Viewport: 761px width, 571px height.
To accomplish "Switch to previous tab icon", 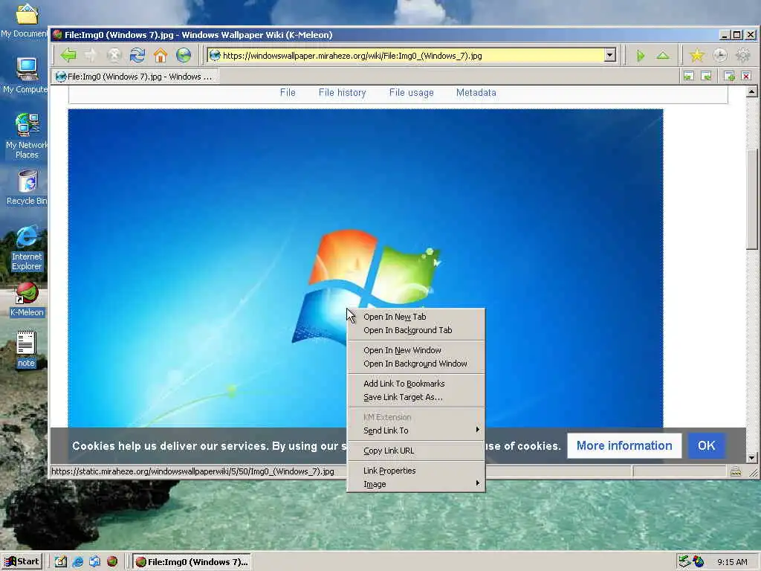I will coord(689,77).
